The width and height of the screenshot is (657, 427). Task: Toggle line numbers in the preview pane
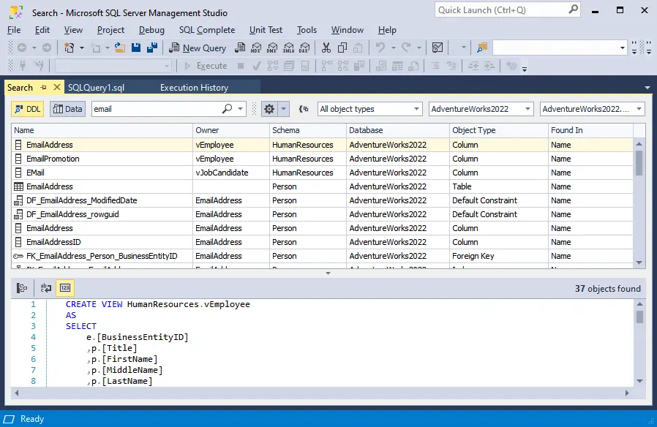pos(65,288)
